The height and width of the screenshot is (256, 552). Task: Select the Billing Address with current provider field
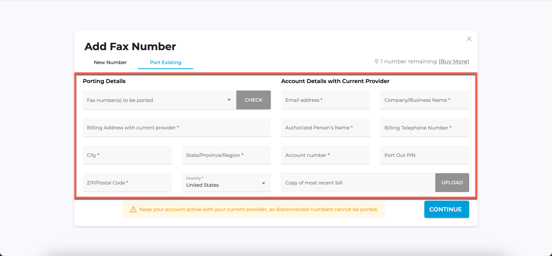click(177, 128)
